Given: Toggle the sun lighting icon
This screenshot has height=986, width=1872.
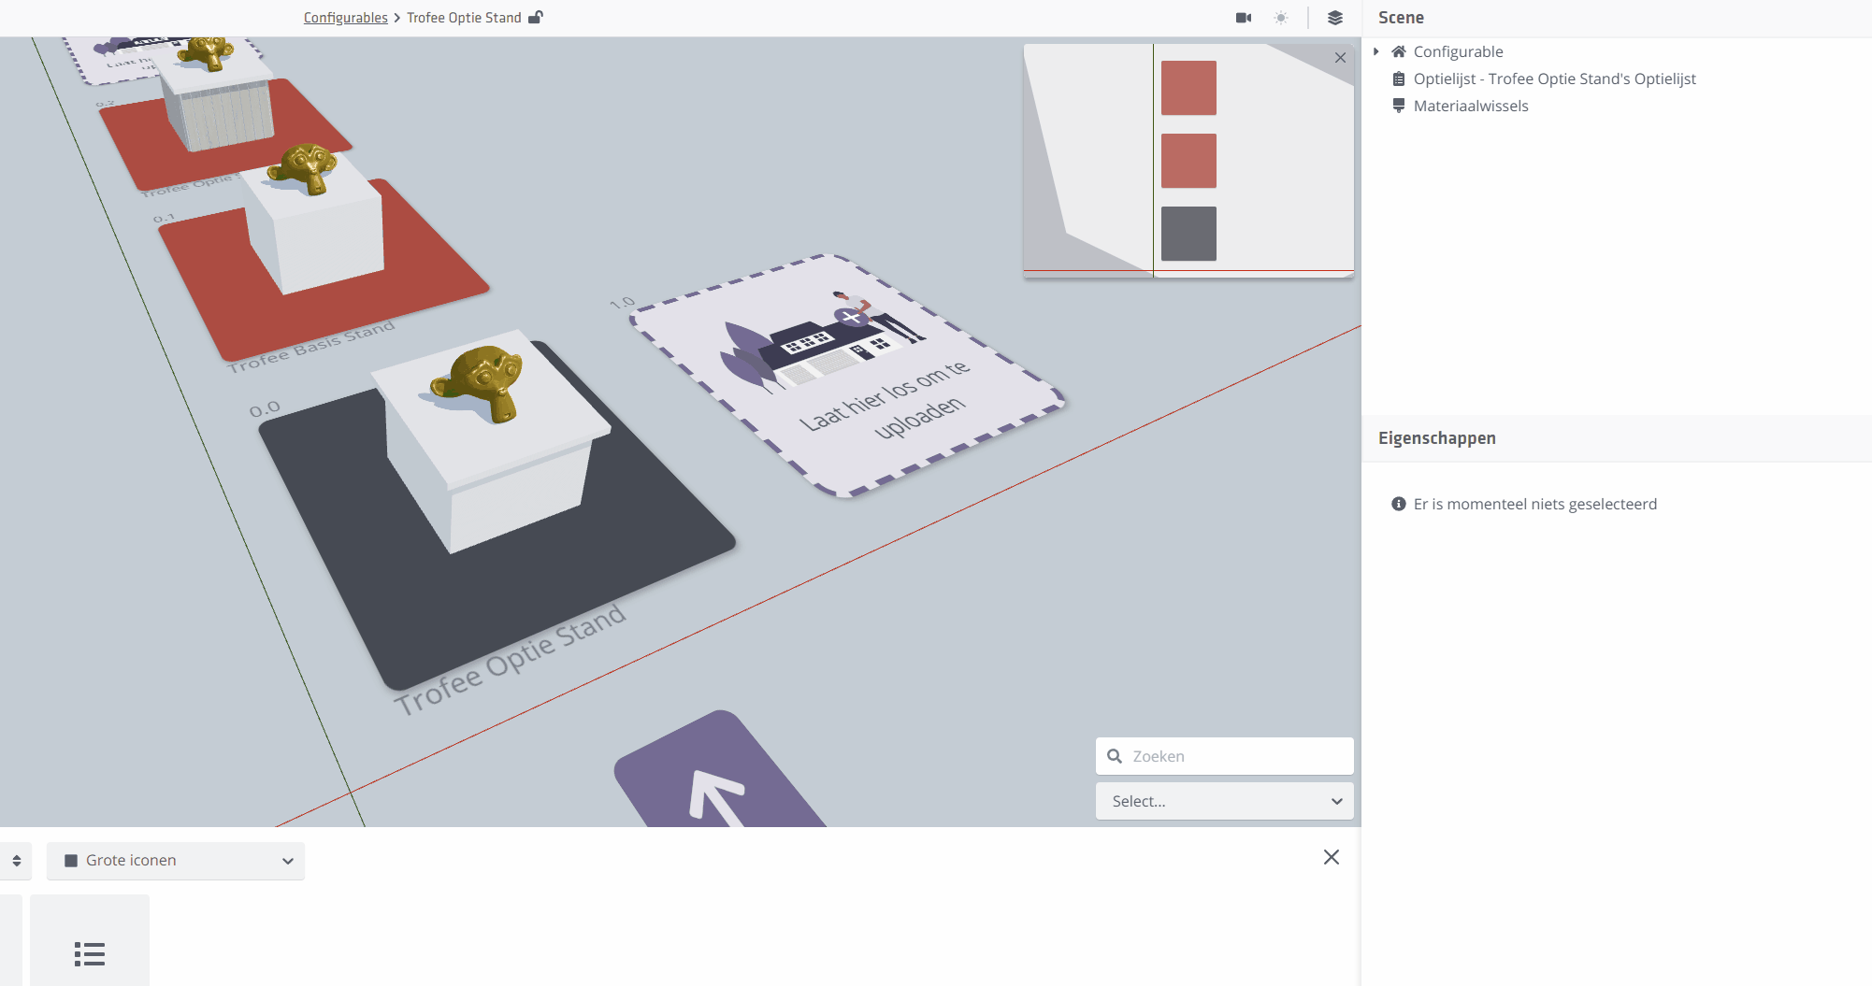Looking at the screenshot, I should 1281,18.
